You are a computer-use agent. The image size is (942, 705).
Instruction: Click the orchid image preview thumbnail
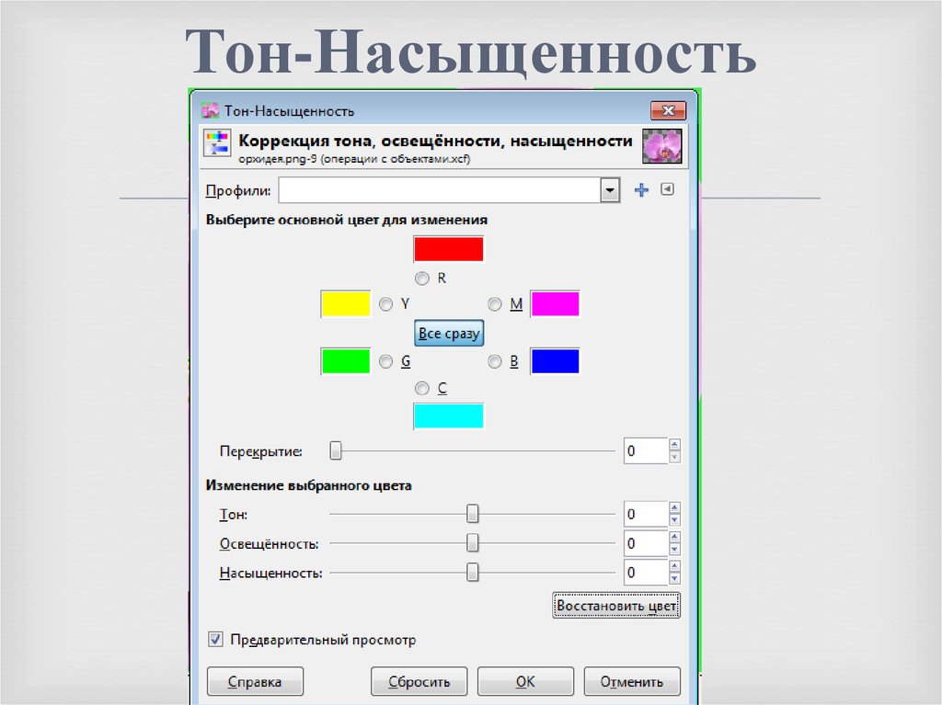click(x=662, y=144)
